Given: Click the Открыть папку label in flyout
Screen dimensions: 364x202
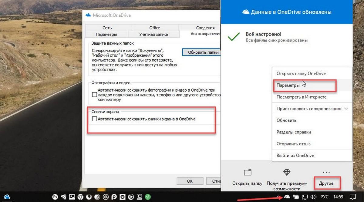Looking at the screenshot, I should tap(247, 183).
